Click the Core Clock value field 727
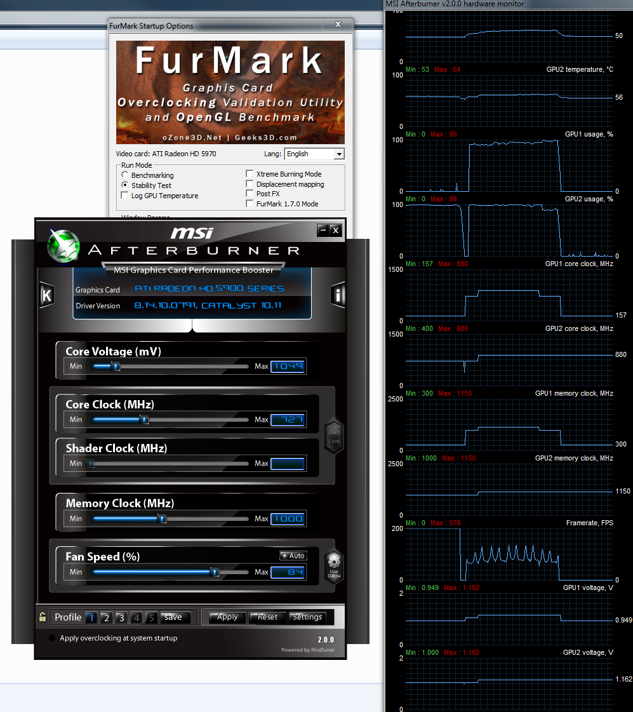633x712 pixels. pyautogui.click(x=288, y=420)
